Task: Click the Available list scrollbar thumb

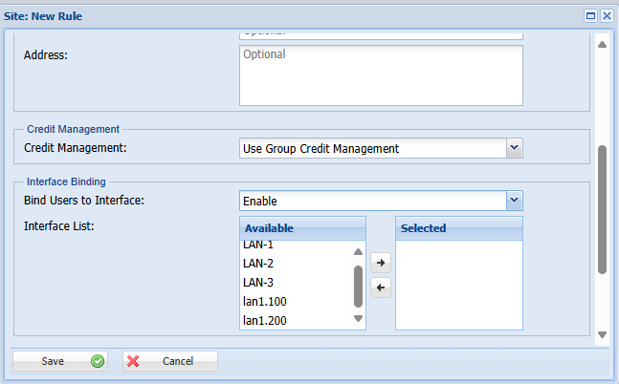Action: coord(359,286)
